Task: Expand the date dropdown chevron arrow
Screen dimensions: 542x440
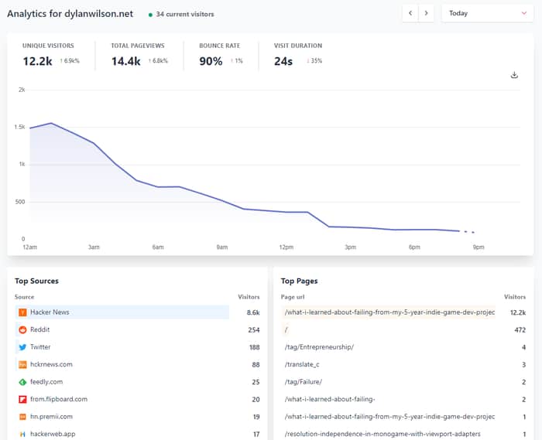Action: [524, 13]
